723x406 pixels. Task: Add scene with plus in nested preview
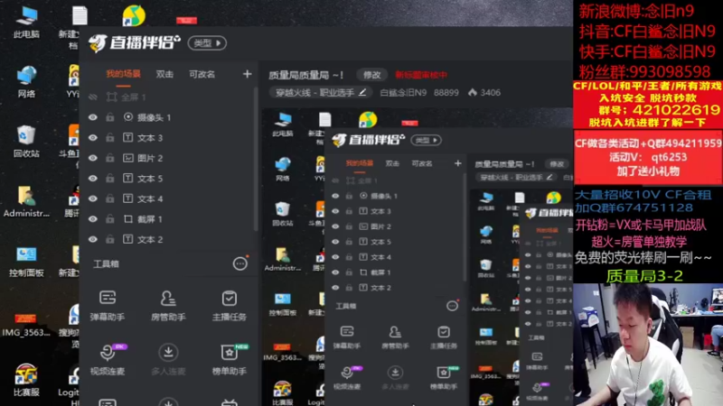click(457, 163)
